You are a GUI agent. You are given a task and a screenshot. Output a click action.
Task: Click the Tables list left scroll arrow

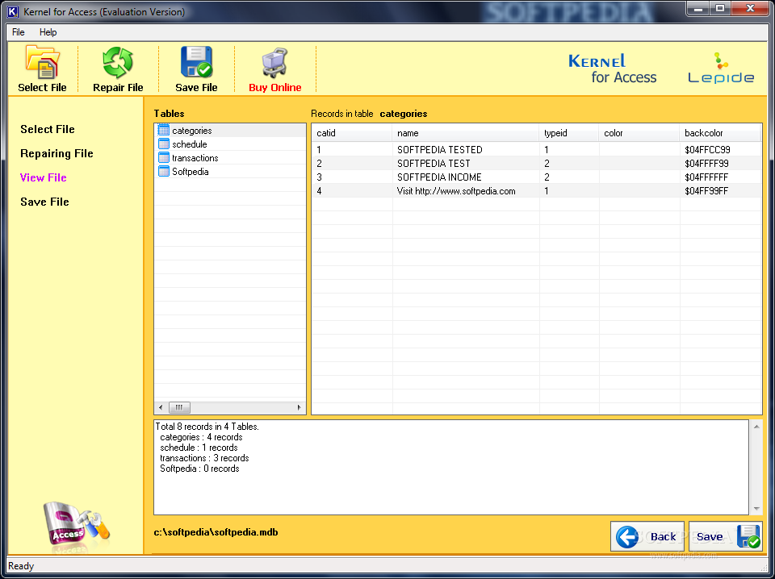point(161,408)
